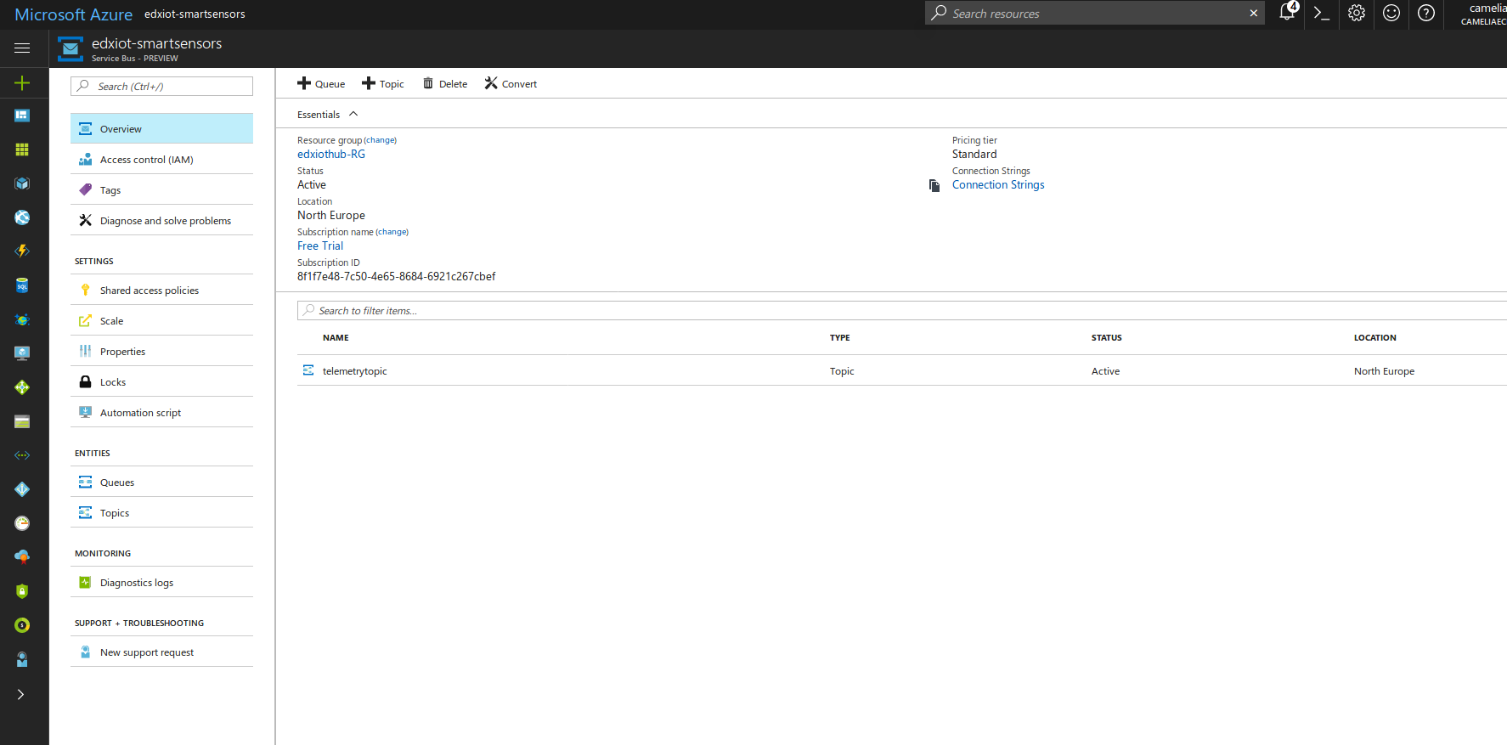Open Locks setting

click(161, 381)
